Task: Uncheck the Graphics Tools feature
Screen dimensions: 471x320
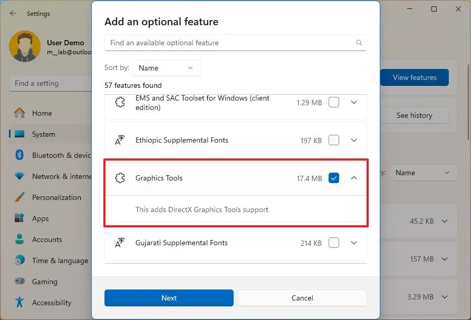Action: pos(334,178)
